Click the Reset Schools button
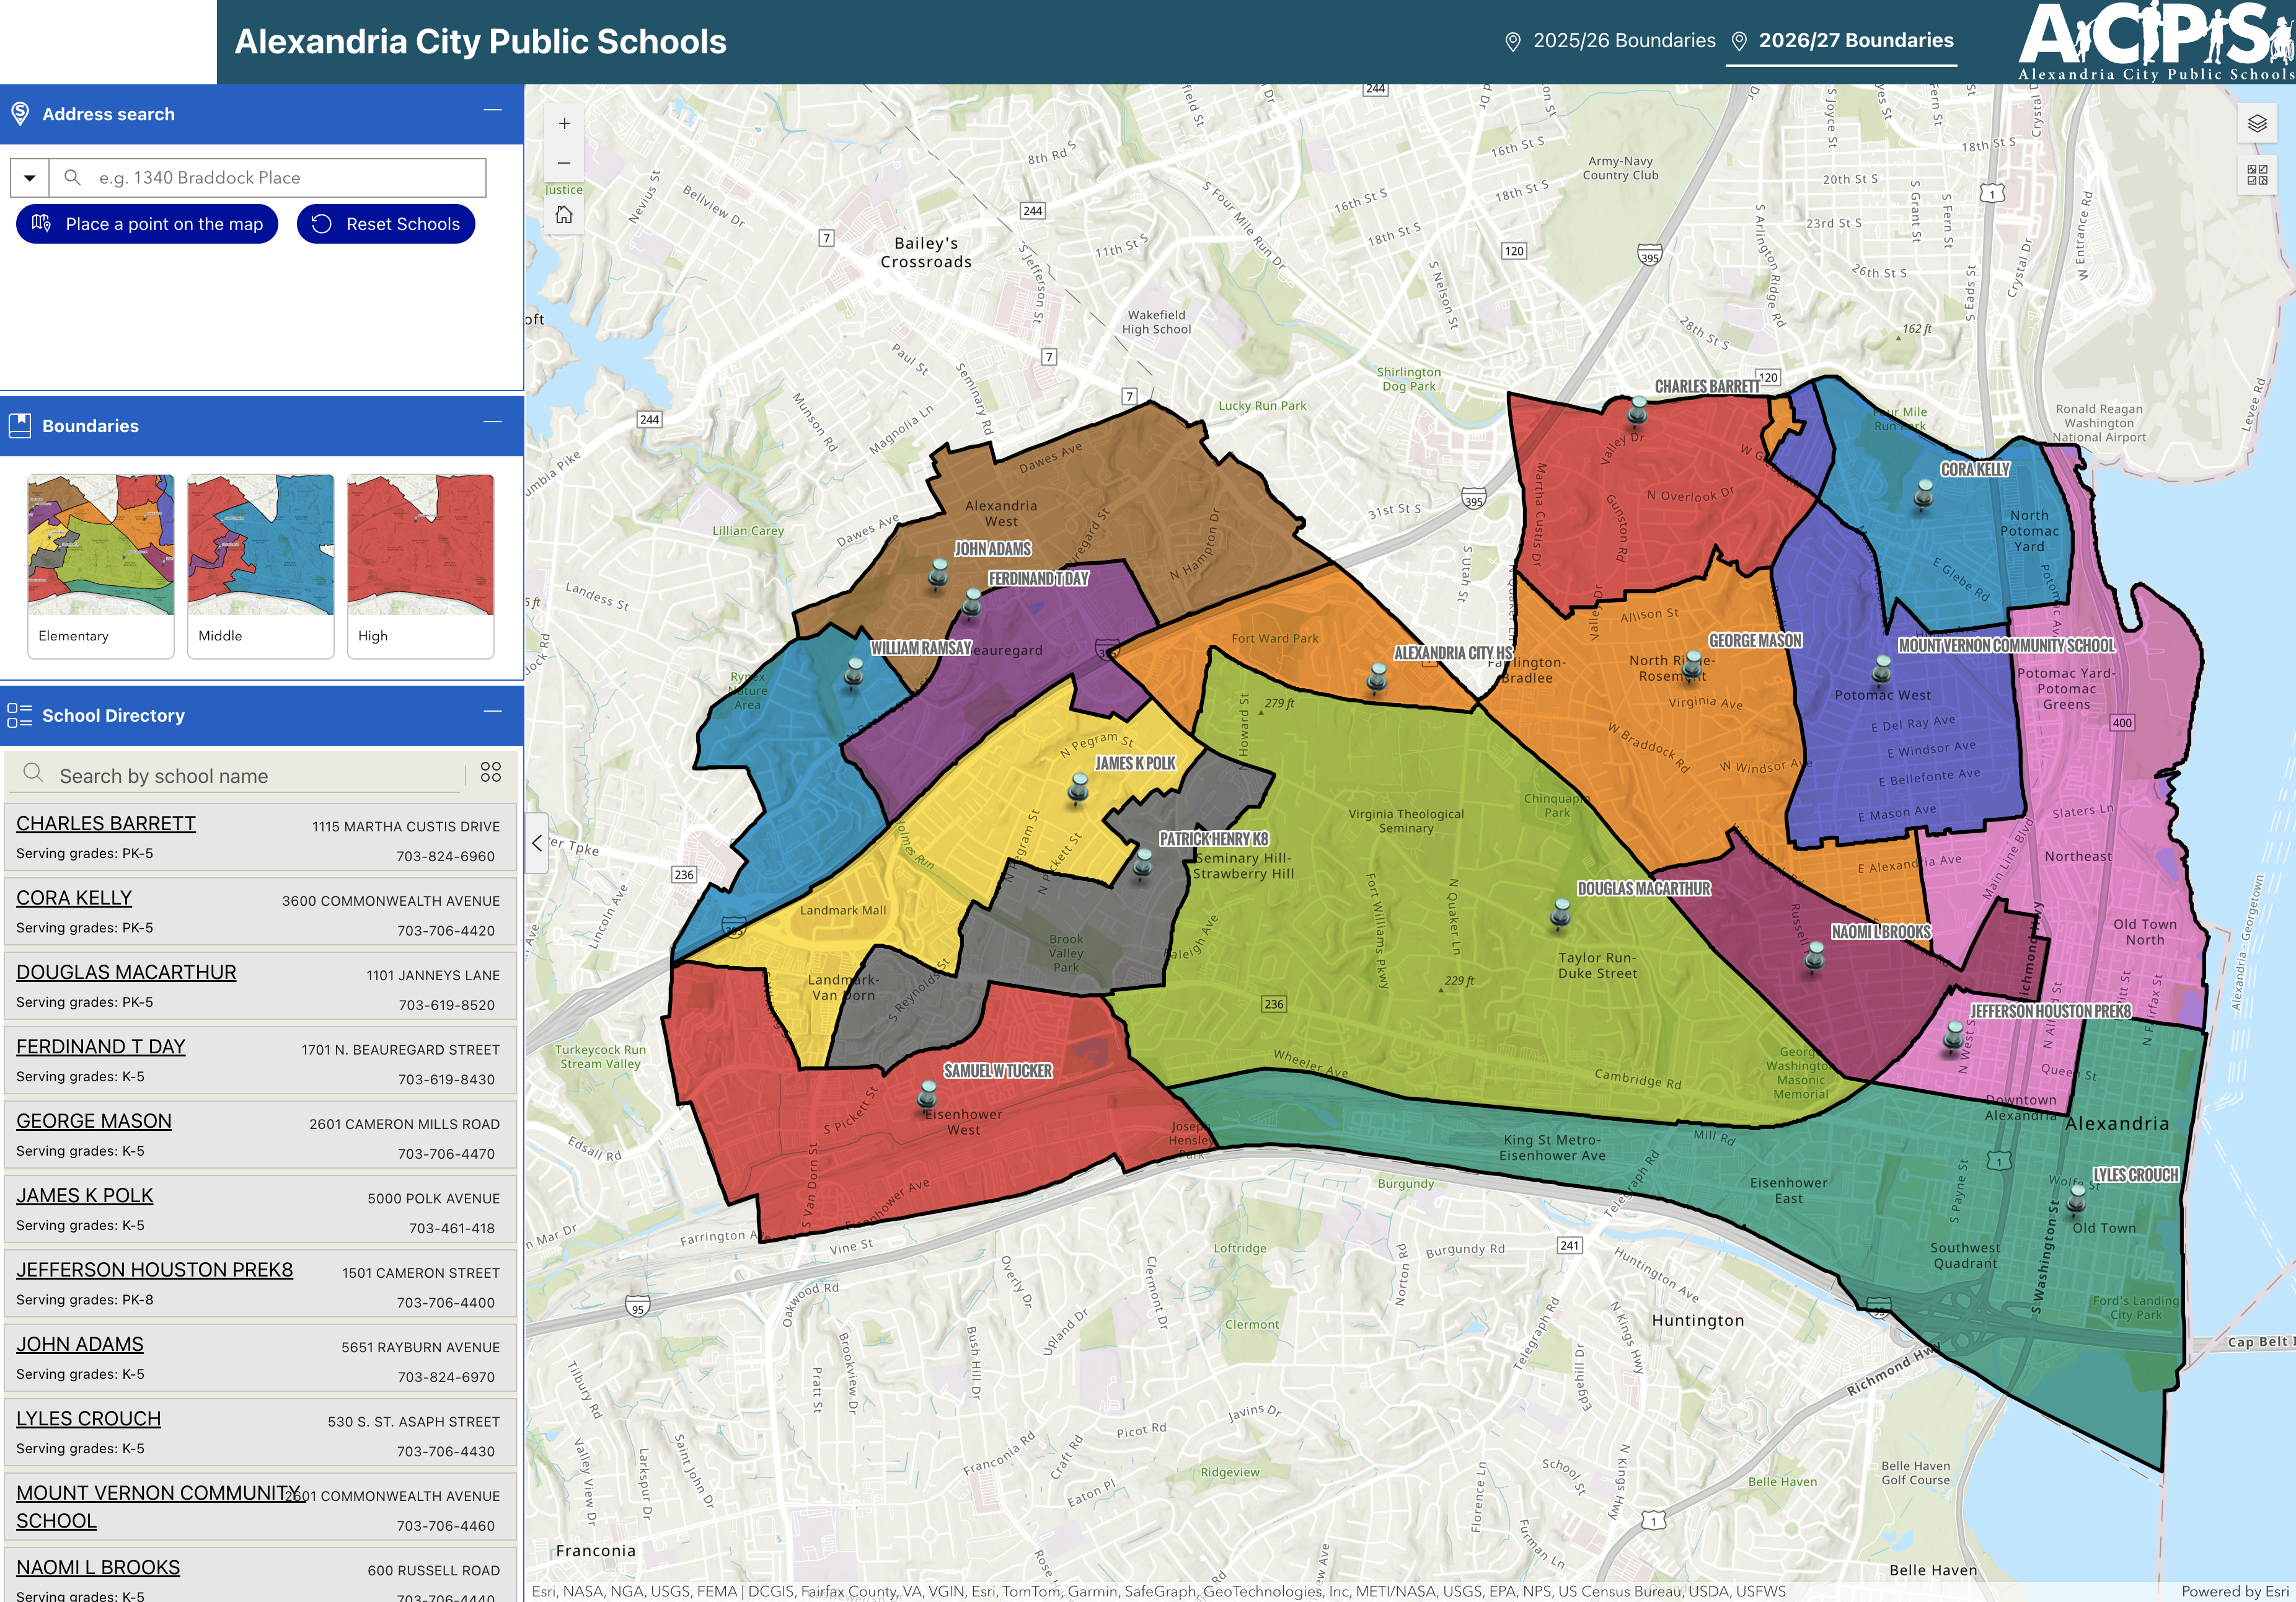The height and width of the screenshot is (1602, 2296). [386, 224]
